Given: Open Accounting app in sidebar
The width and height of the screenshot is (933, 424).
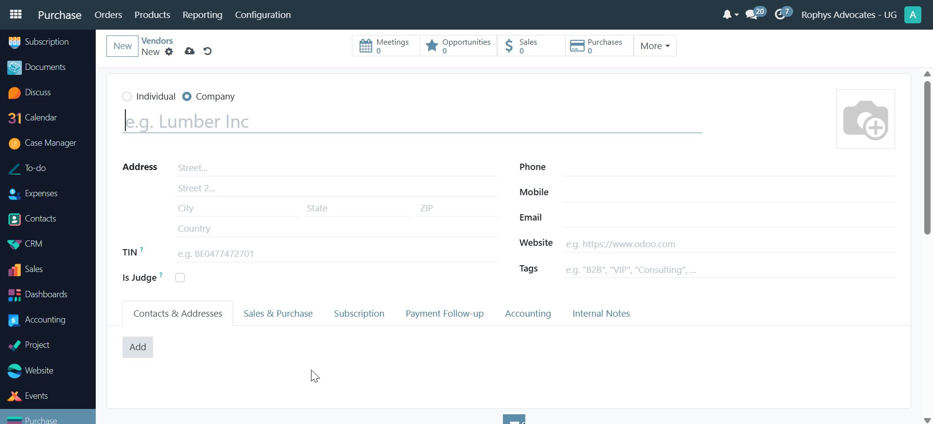Looking at the screenshot, I should [x=48, y=320].
